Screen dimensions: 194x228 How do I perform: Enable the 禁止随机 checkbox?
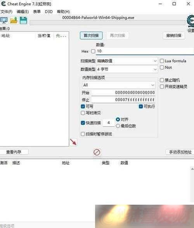coord(162,80)
